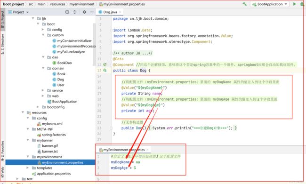Click the boot_project breadcrumb

[x=13, y=4]
